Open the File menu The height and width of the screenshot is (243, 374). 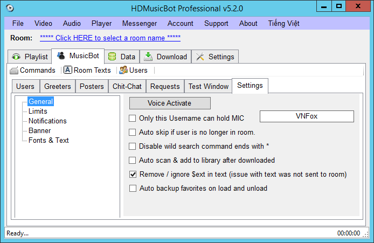click(x=18, y=23)
